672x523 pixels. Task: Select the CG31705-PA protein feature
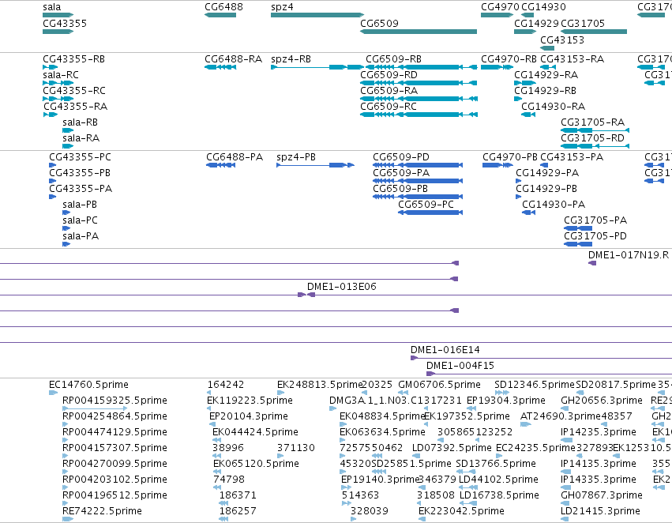point(578,228)
